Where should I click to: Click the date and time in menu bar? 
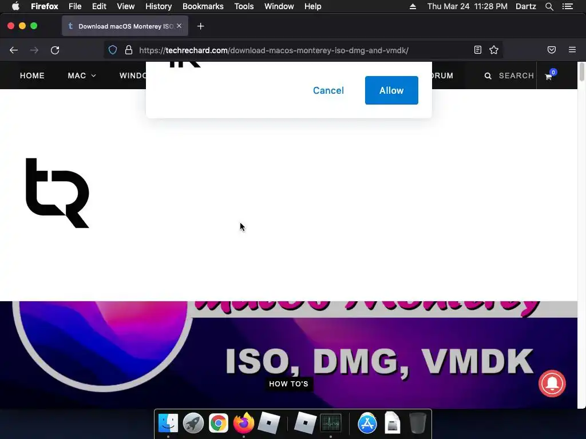pos(468,6)
